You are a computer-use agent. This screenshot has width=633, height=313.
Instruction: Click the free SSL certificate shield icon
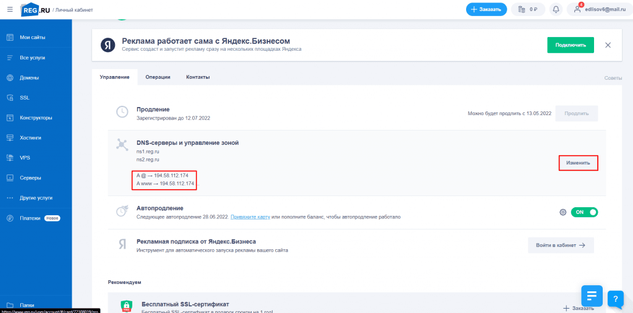pos(125,307)
